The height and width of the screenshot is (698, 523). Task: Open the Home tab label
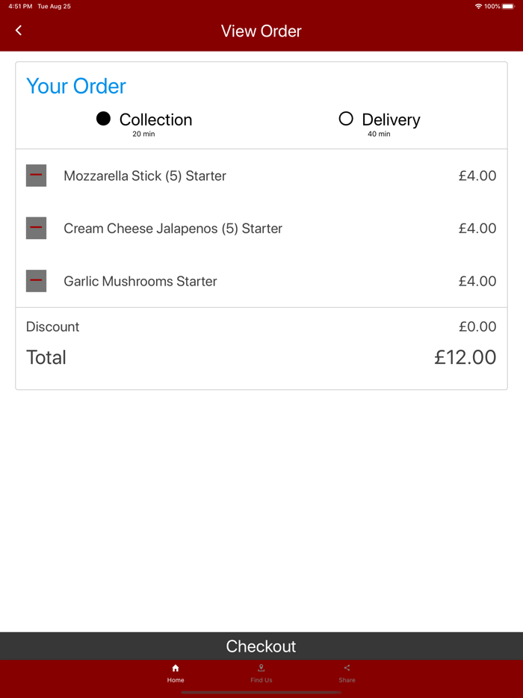pos(176,680)
